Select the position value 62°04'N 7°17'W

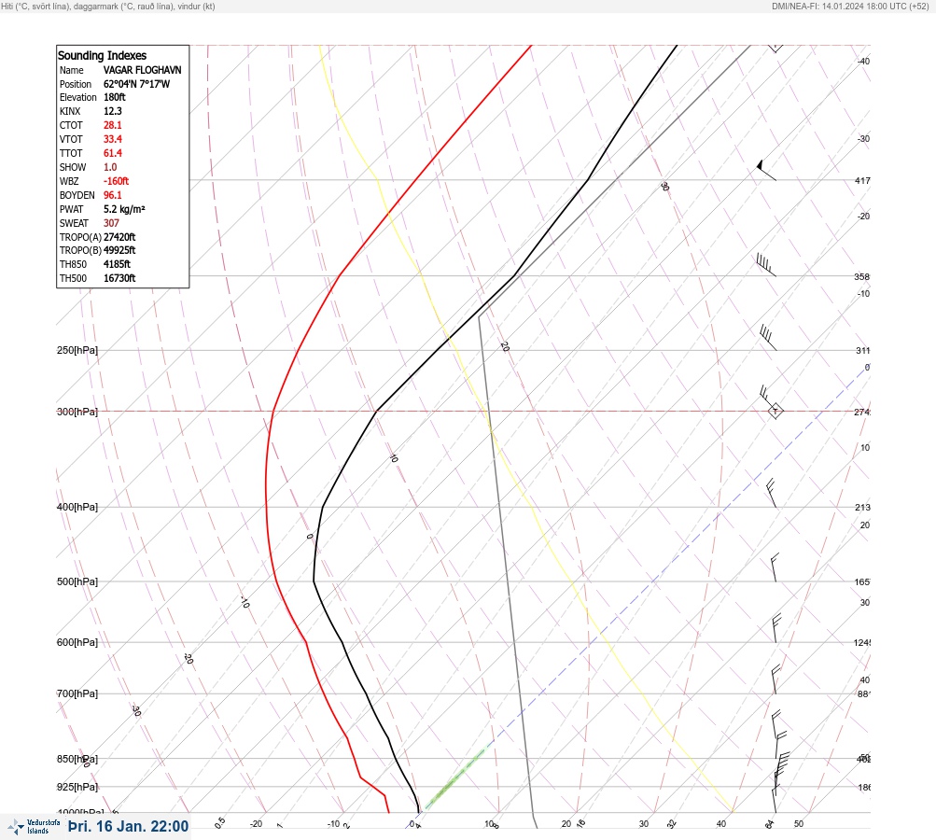[136, 84]
